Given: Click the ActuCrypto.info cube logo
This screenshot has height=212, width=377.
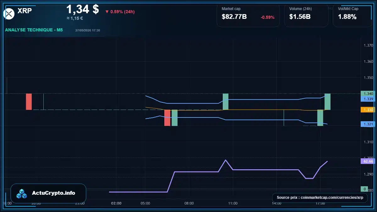Looking at the screenshot, I should 22,193.
